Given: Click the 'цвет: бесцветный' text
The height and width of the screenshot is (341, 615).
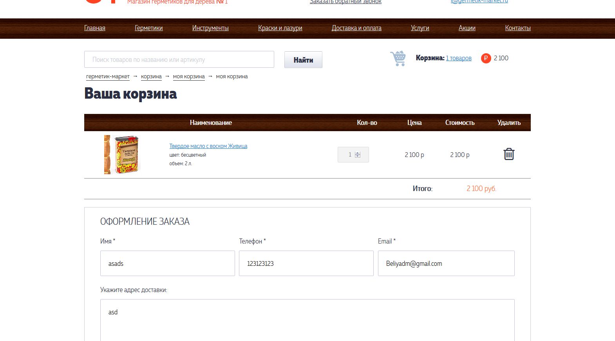Looking at the screenshot, I should pyautogui.click(x=188, y=155).
